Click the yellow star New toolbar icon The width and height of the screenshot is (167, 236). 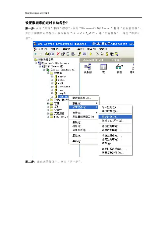click(x=90, y=54)
